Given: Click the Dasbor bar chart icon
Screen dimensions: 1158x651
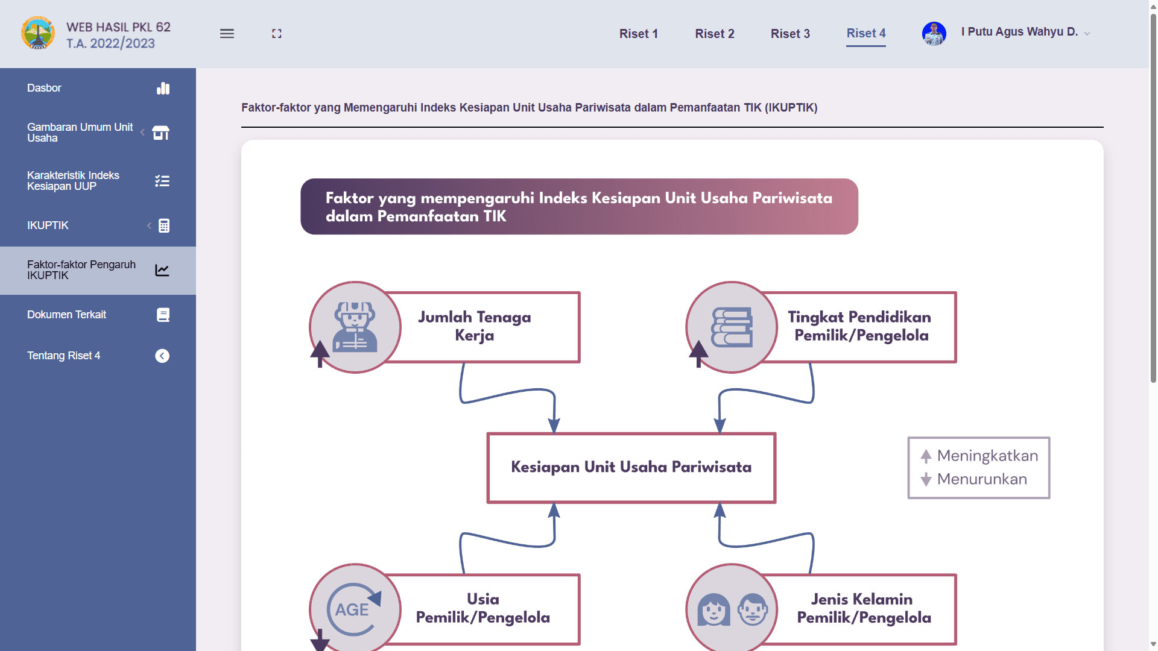Looking at the screenshot, I should coord(163,89).
